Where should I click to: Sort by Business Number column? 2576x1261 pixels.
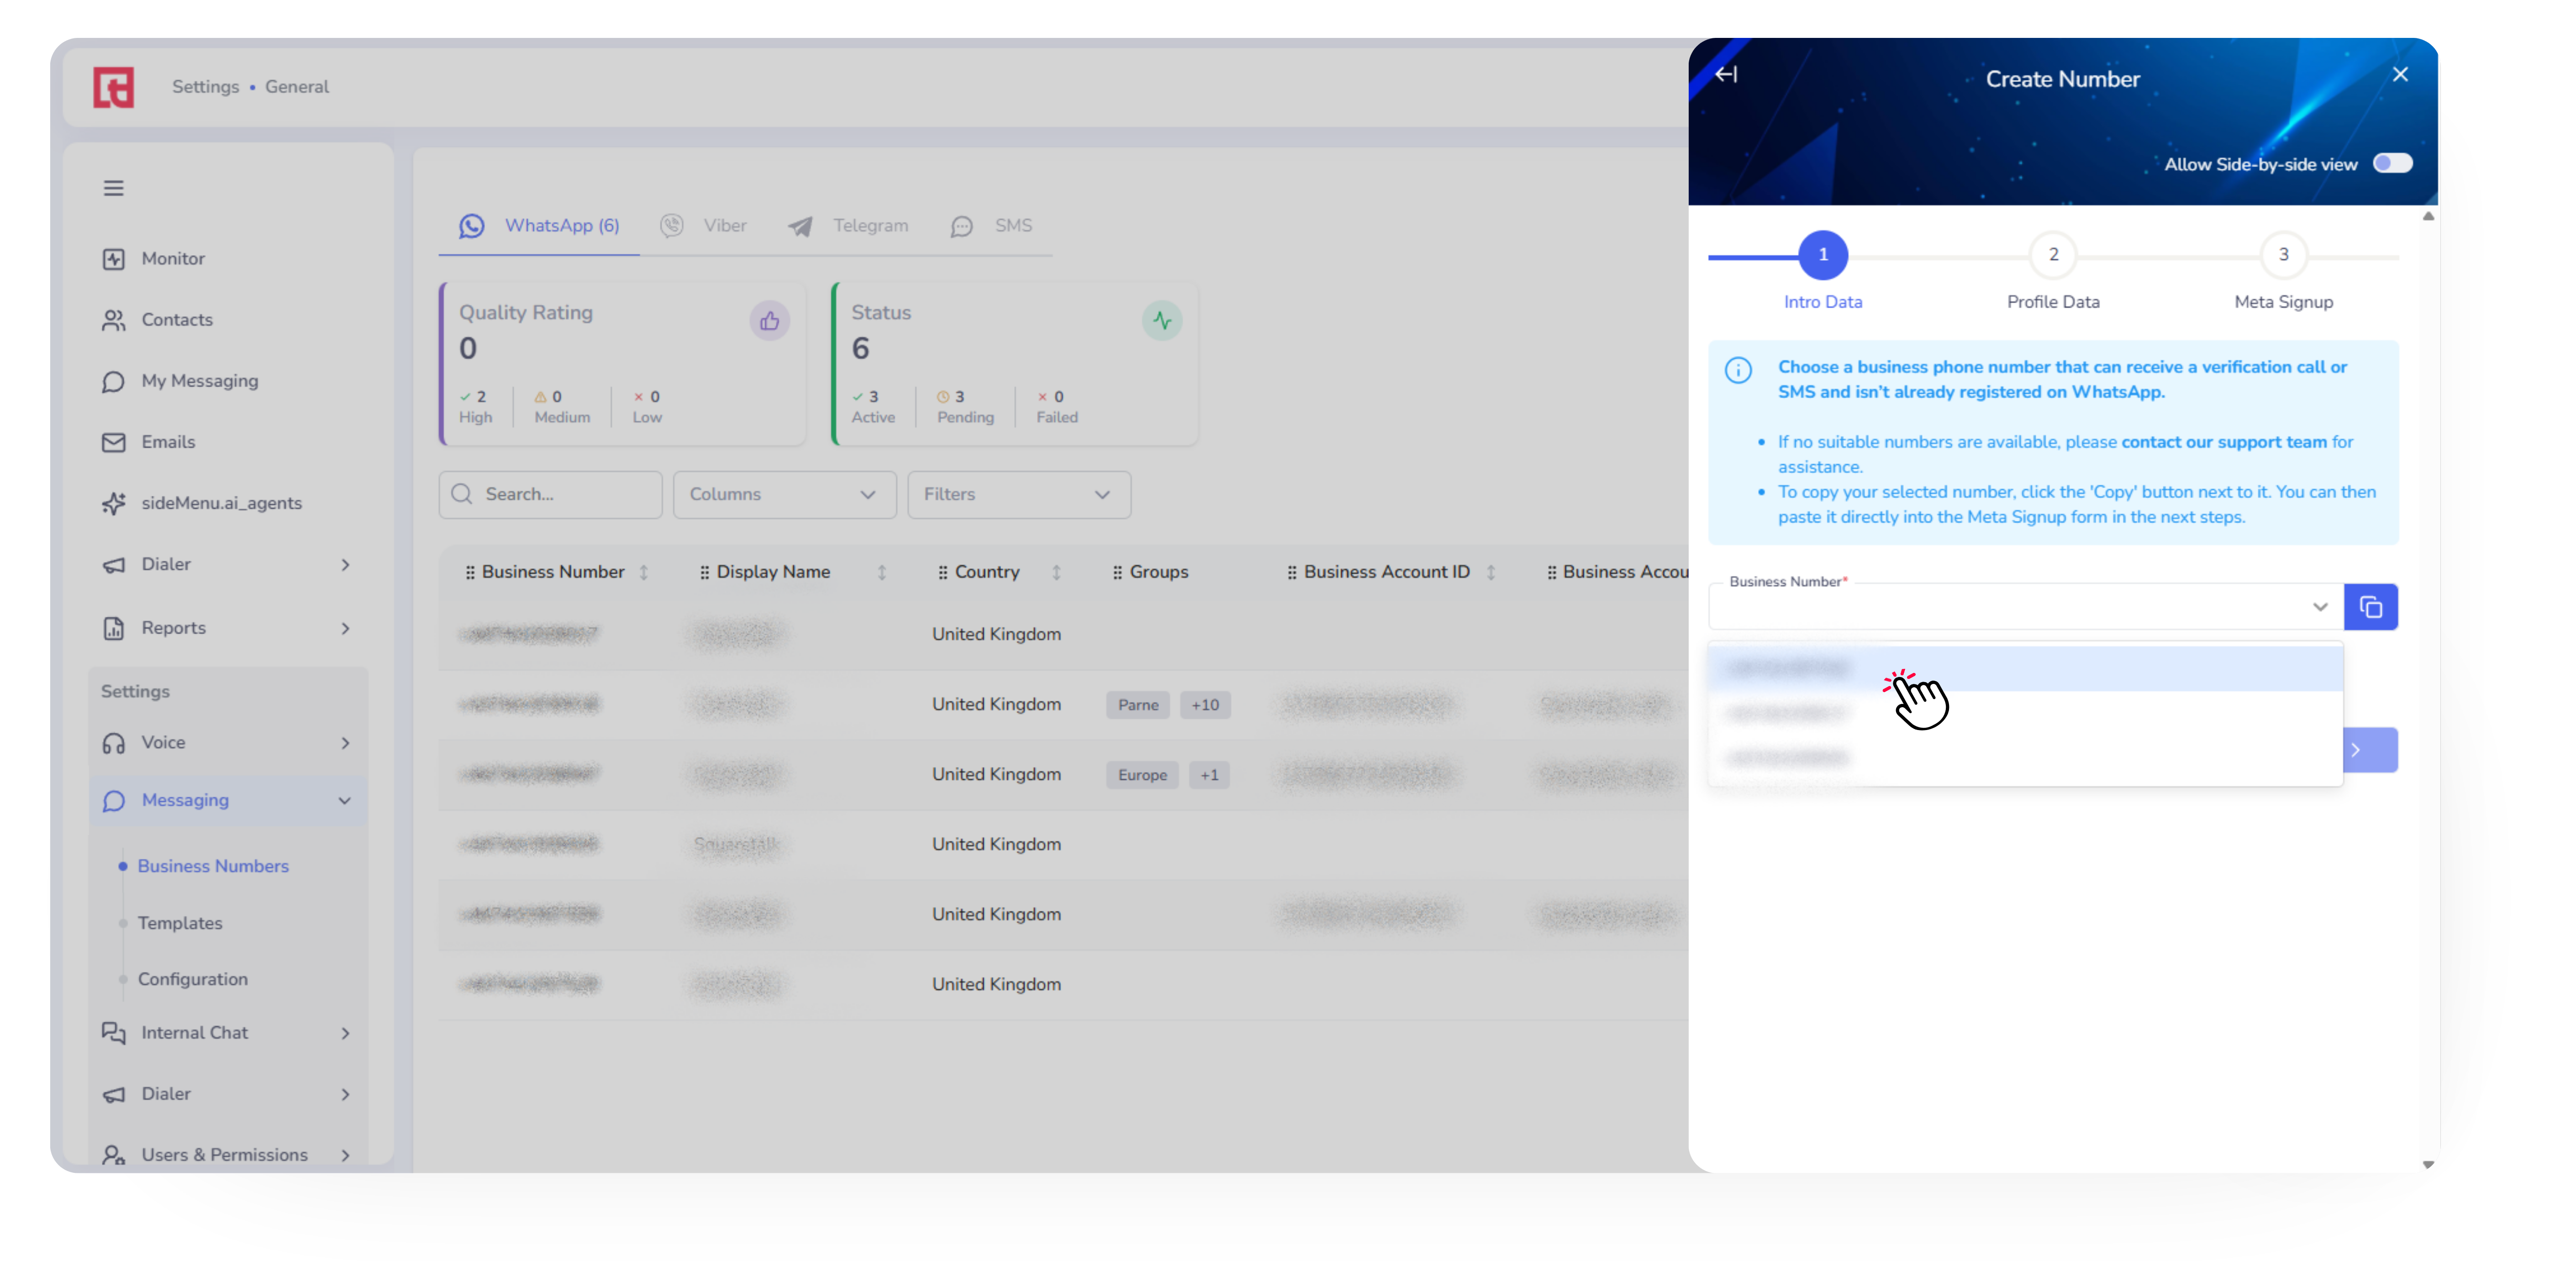644,572
